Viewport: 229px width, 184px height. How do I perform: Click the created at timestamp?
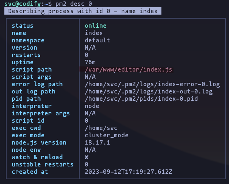point(128,172)
